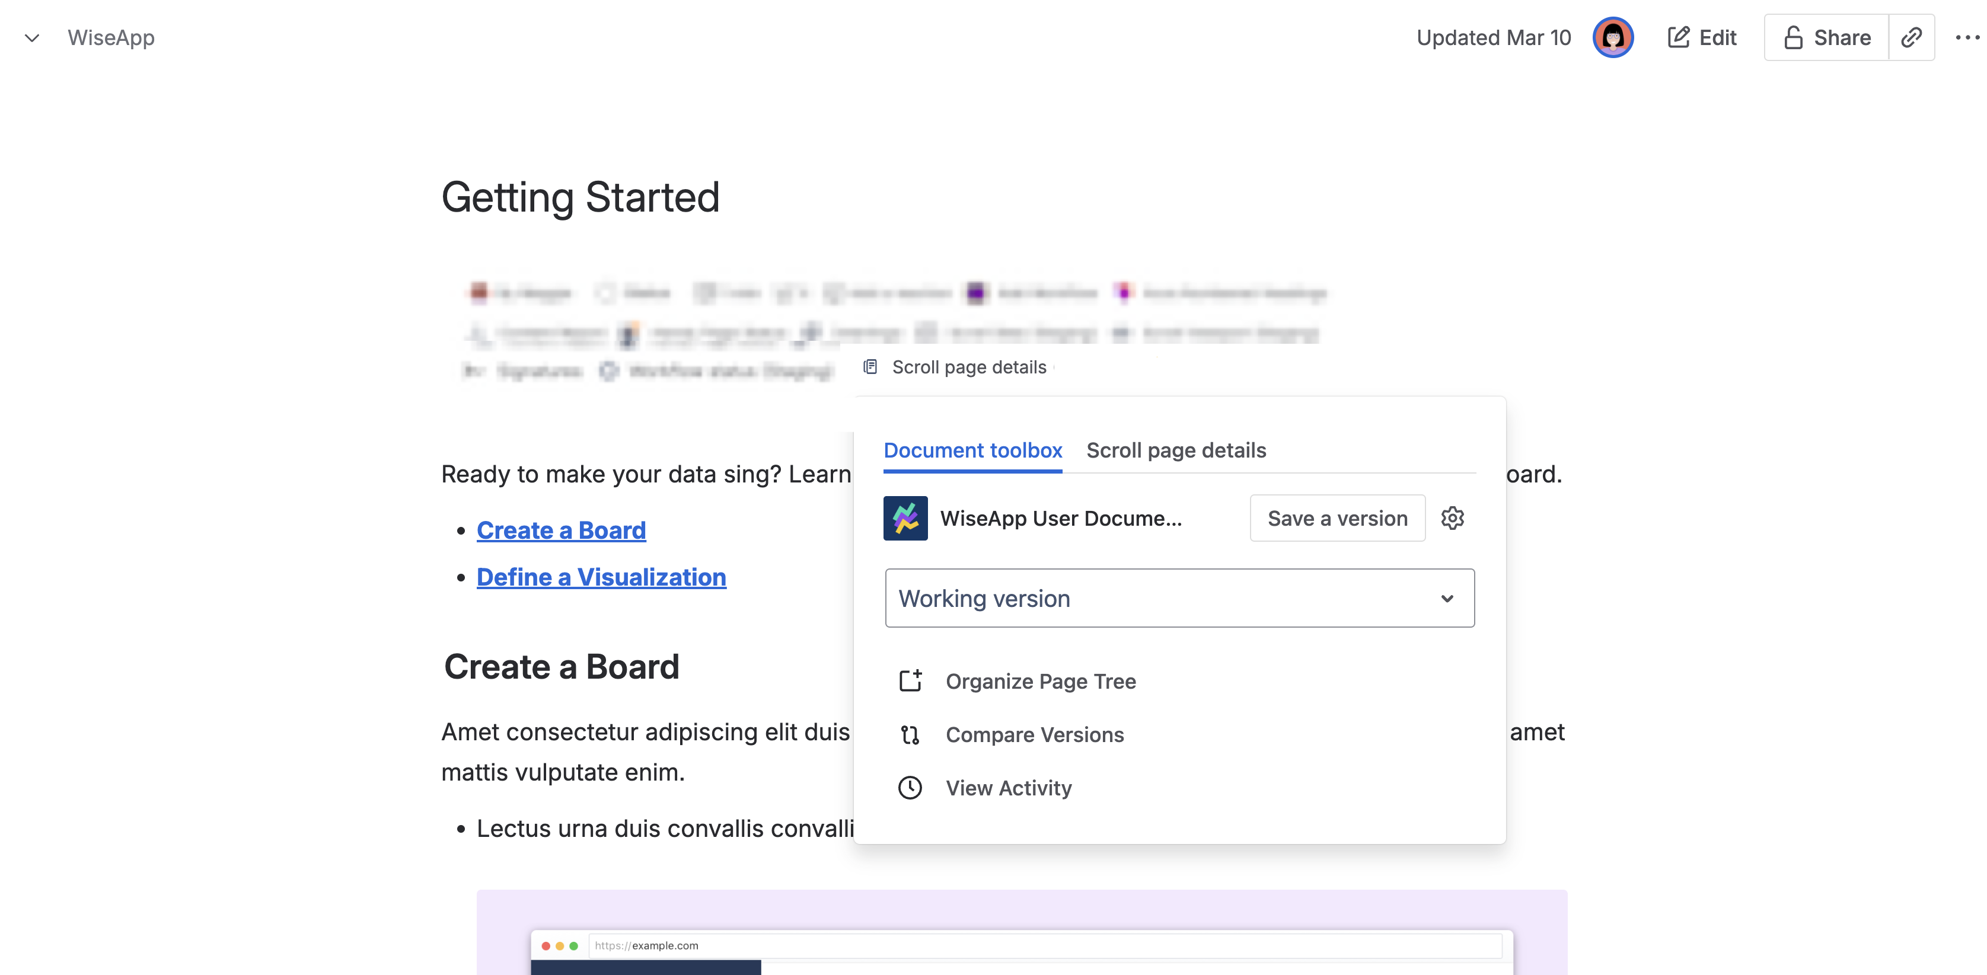This screenshot has height=975, width=1987.
Task: Click the View Activity clock icon
Action: [x=910, y=788]
